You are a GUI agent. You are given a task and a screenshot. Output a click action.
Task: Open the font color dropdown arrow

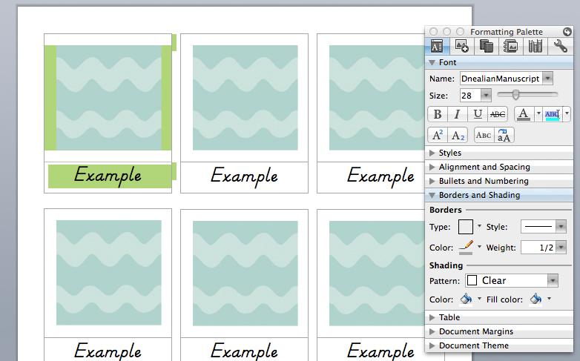point(538,113)
